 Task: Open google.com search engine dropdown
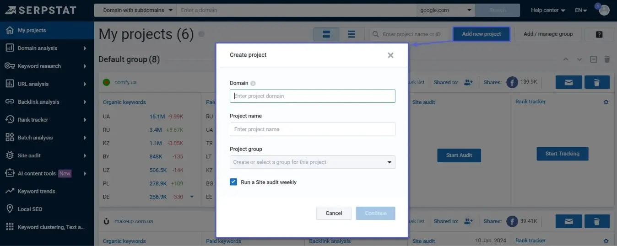coord(446,10)
